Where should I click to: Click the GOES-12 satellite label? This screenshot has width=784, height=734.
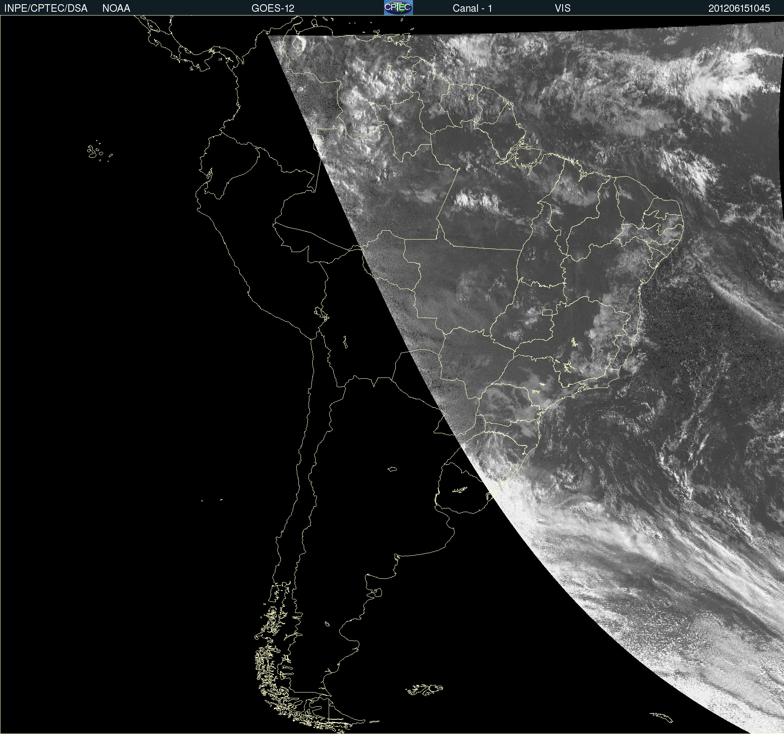click(273, 8)
